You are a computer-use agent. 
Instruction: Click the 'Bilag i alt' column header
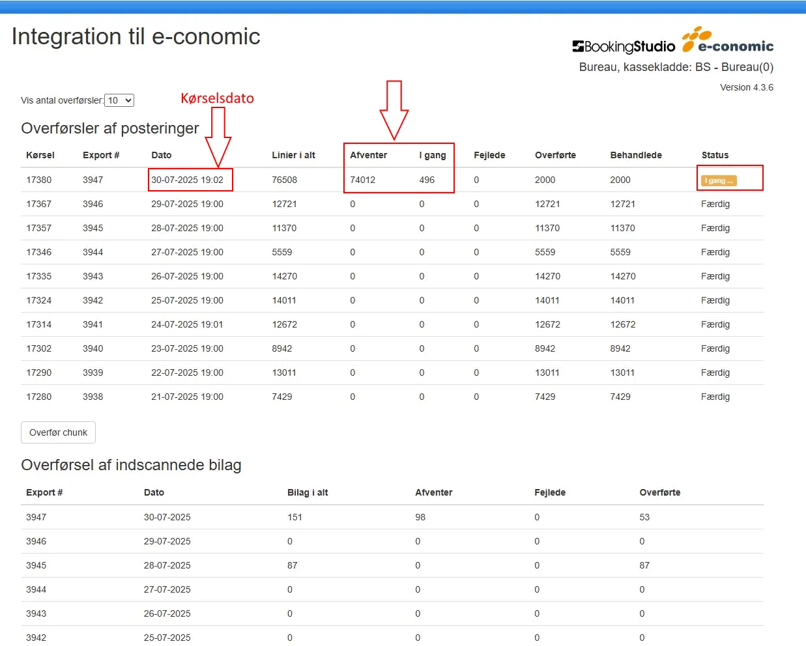coord(308,492)
